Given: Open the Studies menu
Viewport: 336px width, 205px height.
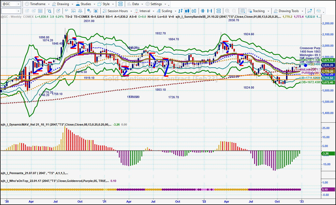Looking at the screenshot, I should (x=83, y=4).
